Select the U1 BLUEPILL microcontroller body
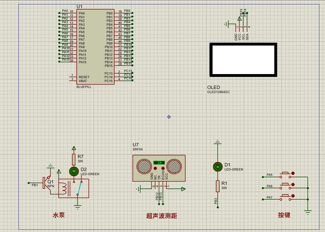Image resolution: width=325 pixels, height=232 pixels. (x=95, y=47)
